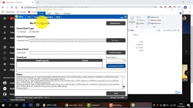Screen dimensions: 193x108
Task: Expand the Explorer address bar dropdown
Action: tap(157, 30)
